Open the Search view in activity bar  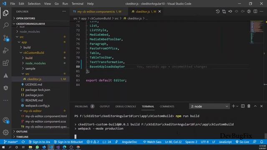5,25
